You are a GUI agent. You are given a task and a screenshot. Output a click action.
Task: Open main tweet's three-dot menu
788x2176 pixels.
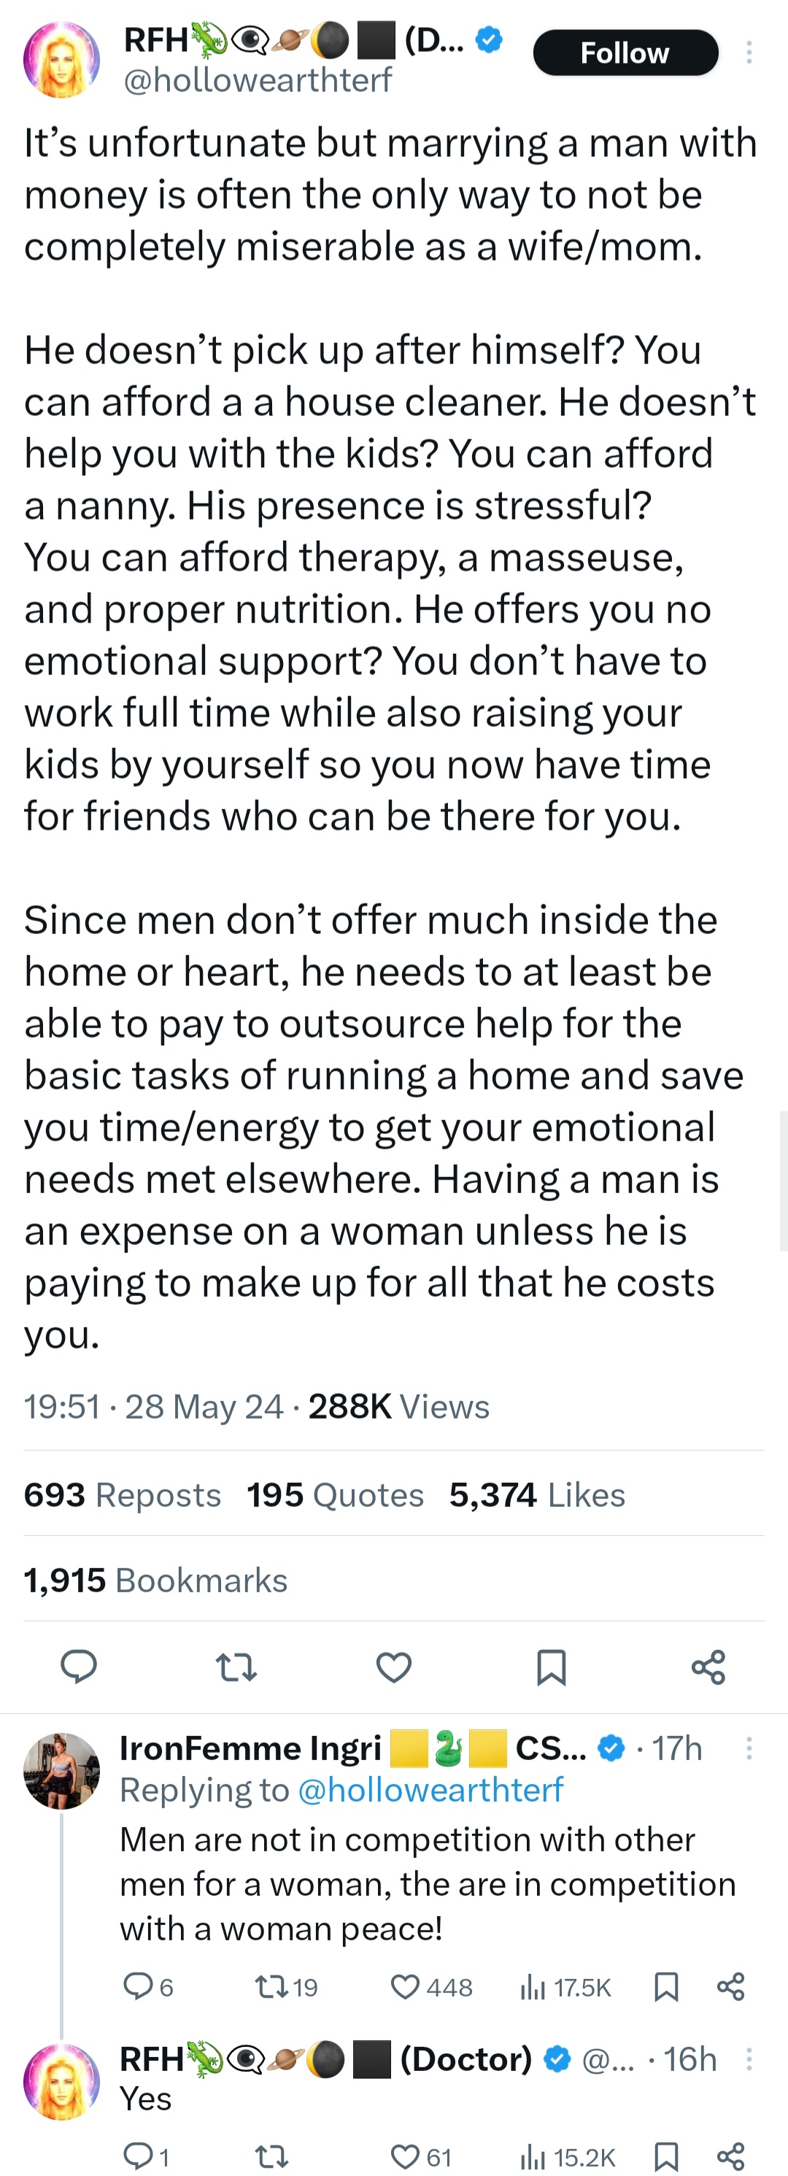749,53
